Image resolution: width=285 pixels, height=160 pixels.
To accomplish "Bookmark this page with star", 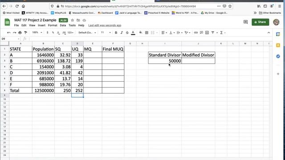I will (230, 6).
